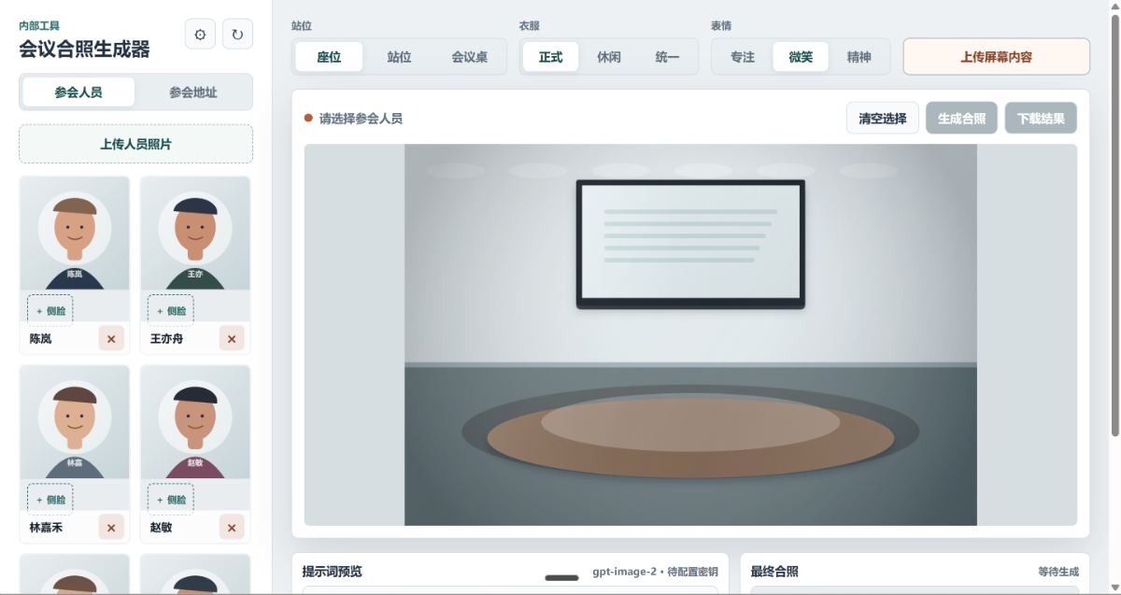This screenshot has height=595, width=1121.
Task: Choose 正式 clothing style
Action: pos(551,57)
